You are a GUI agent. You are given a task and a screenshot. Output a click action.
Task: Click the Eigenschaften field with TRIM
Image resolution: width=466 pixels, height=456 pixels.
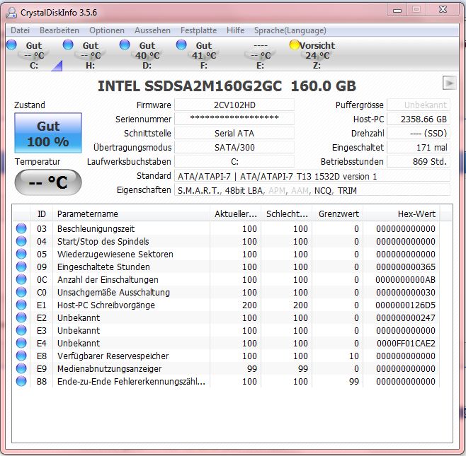click(x=312, y=190)
